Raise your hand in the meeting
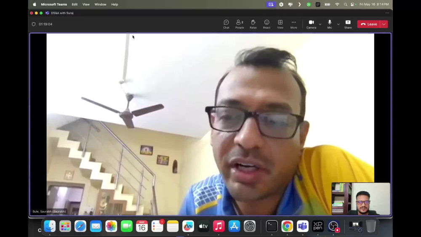421x237 pixels. [x=253, y=24]
